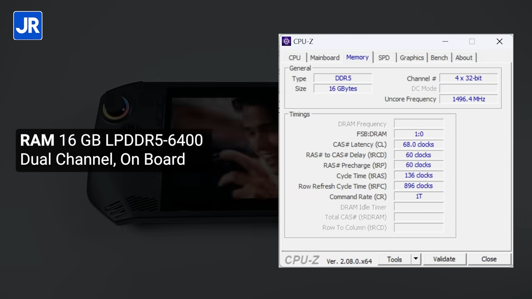Click the JR channel logo
This screenshot has width=532, height=299.
click(x=28, y=26)
